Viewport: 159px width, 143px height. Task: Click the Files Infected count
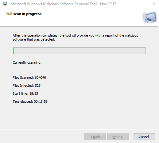click(38, 85)
